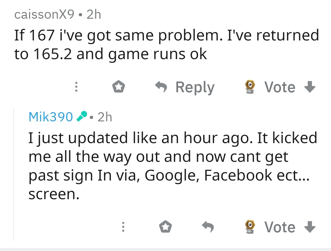Give an award to caissonX9's comment
Screen dimensions: 331x251
click(x=118, y=87)
